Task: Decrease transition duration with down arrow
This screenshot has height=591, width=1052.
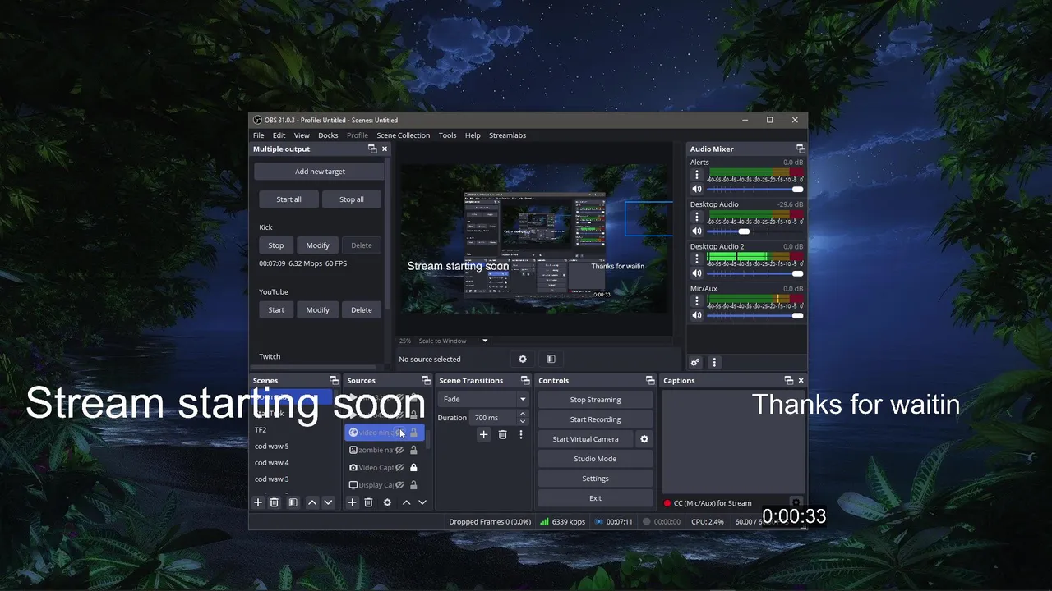Action: tap(522, 421)
